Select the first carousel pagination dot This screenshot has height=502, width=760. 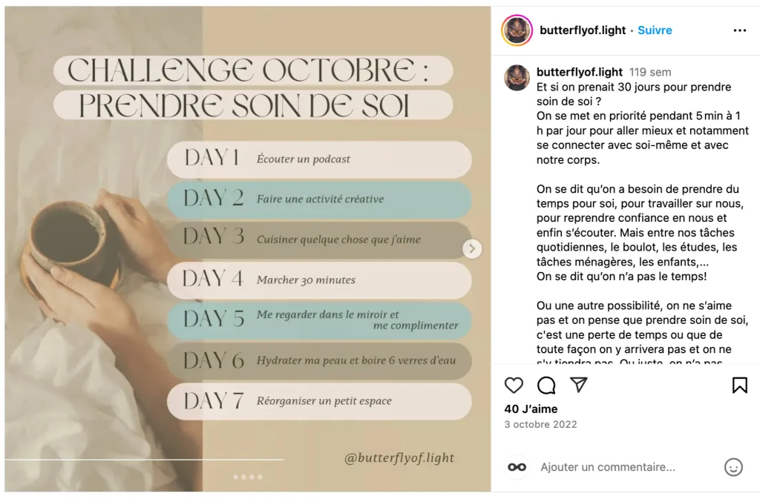coord(236,477)
